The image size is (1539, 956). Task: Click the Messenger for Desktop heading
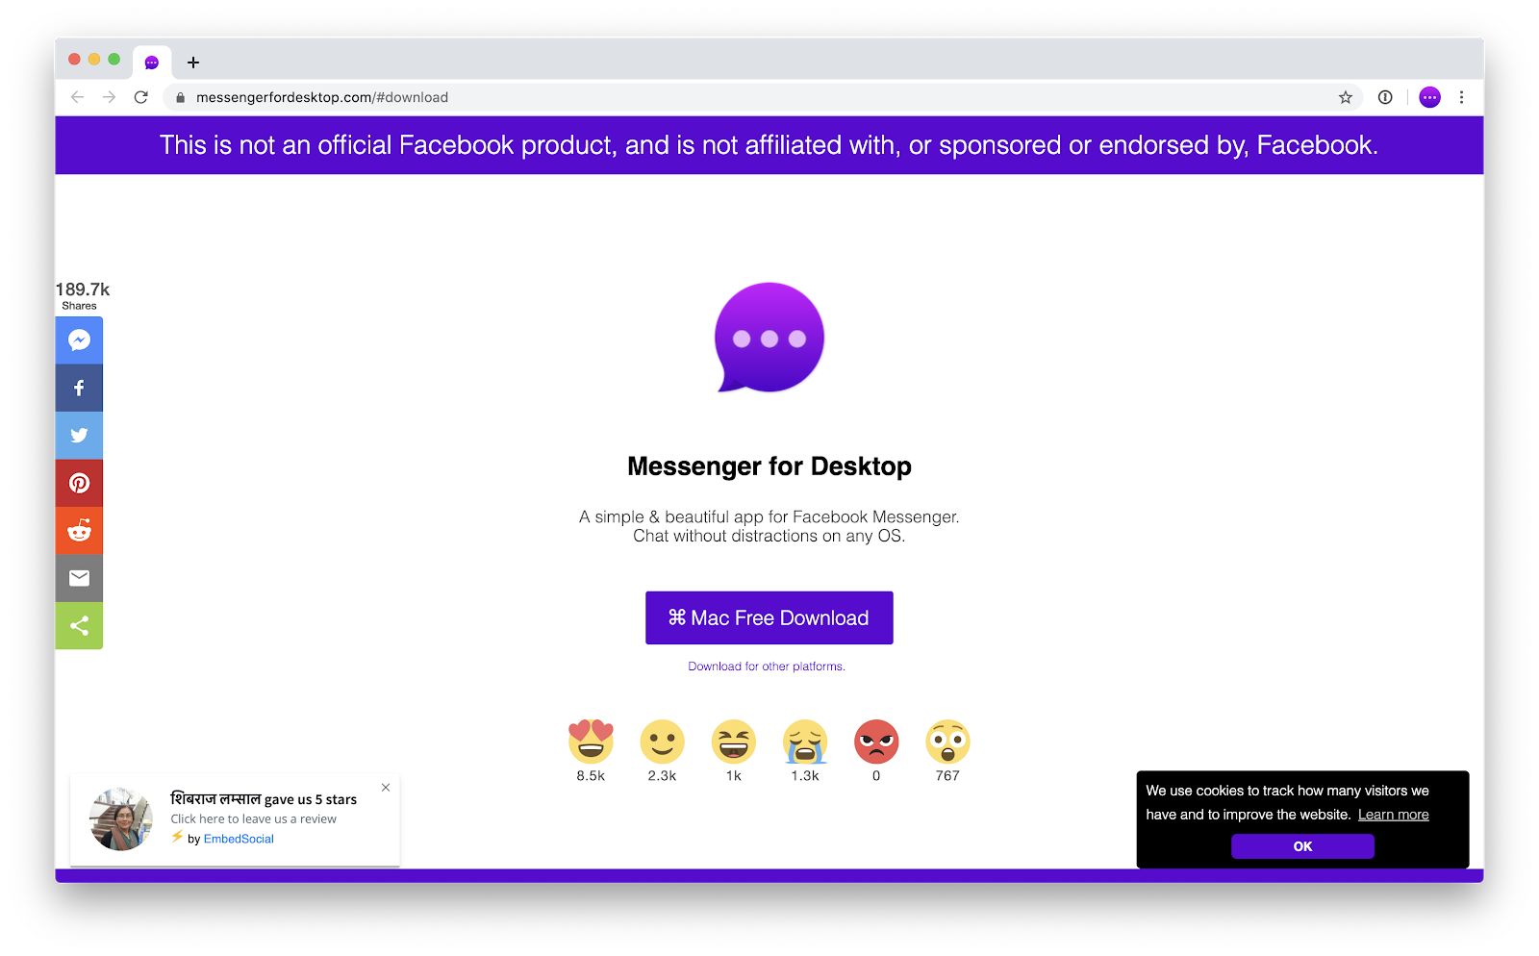(769, 466)
